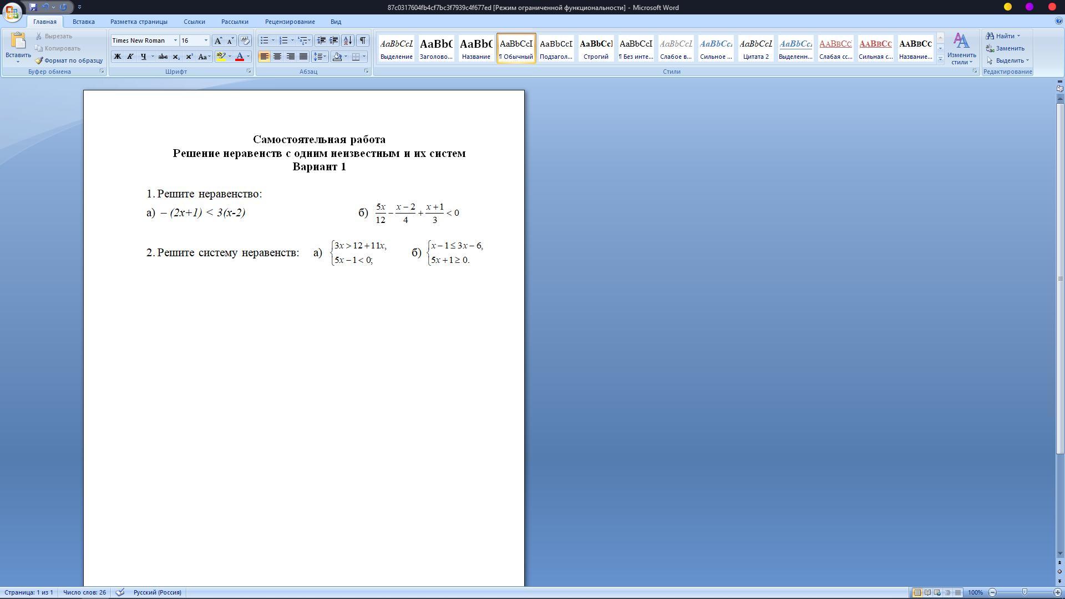This screenshot has height=599, width=1065.
Task: Toggle italic (К) formatting
Action: [x=130, y=57]
